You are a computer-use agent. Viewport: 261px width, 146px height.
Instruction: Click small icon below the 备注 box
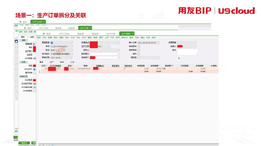coord(179,58)
